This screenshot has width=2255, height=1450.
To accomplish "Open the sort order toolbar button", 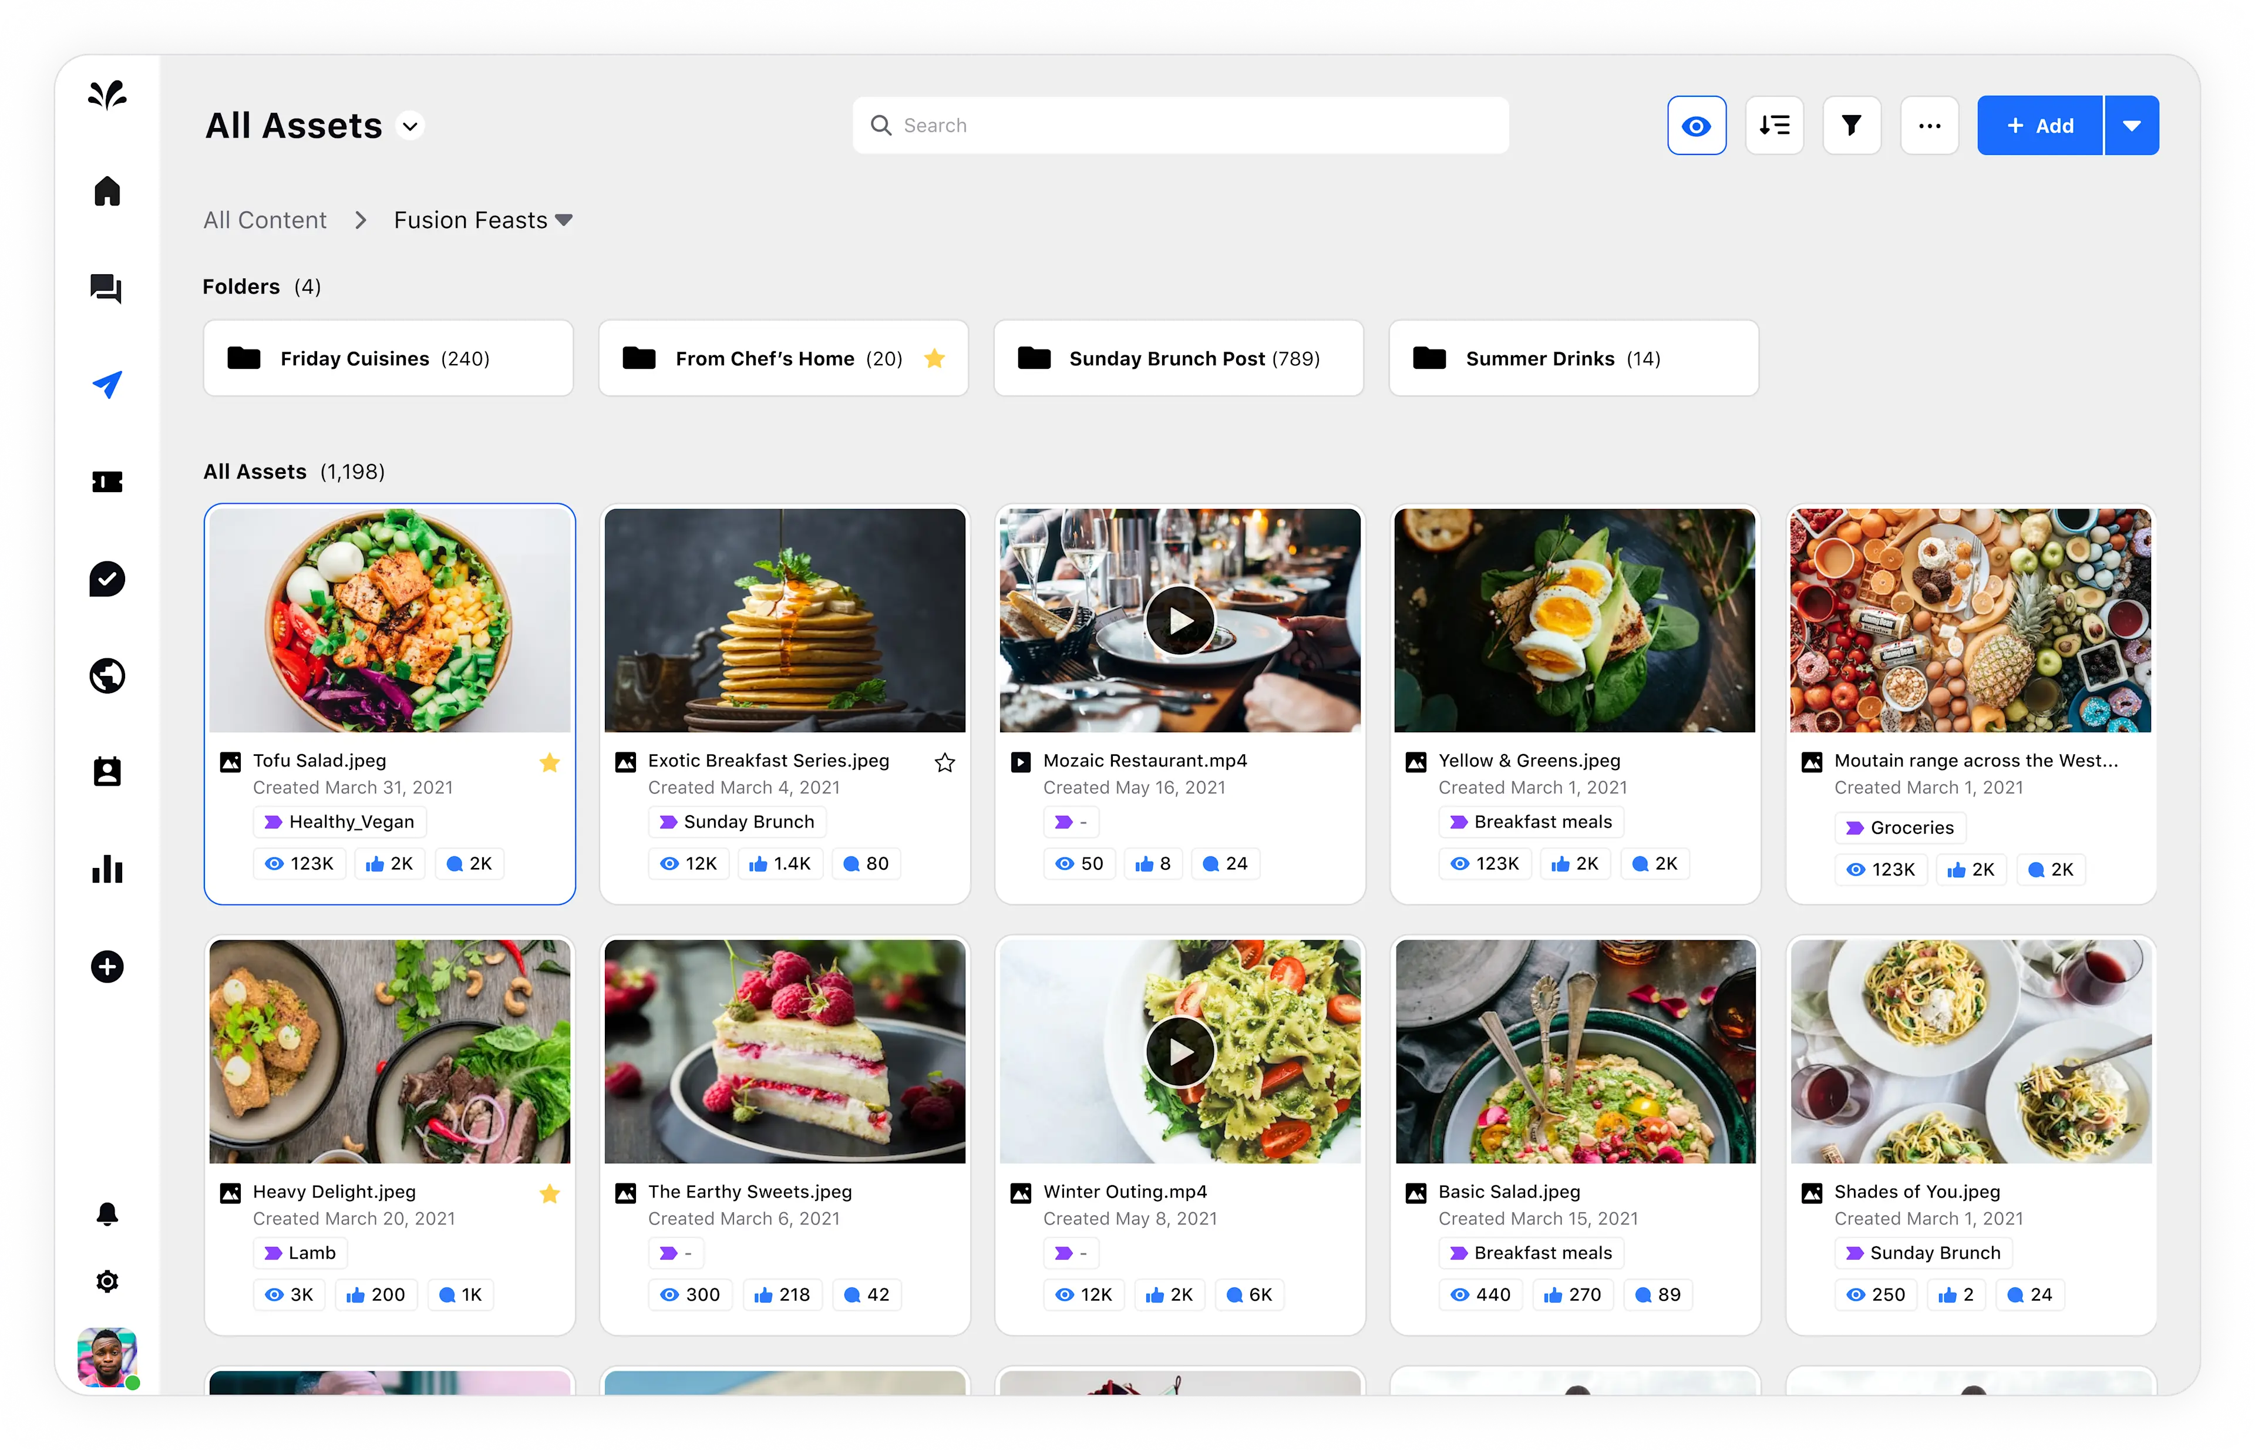I will click(x=1774, y=125).
